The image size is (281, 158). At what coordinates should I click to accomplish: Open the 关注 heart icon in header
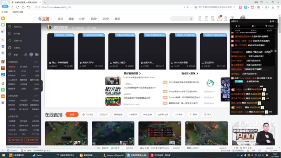pyautogui.click(x=206, y=18)
